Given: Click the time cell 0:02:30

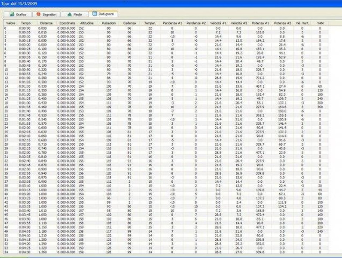Looking at the screenshot, I should (x=24, y=153).
